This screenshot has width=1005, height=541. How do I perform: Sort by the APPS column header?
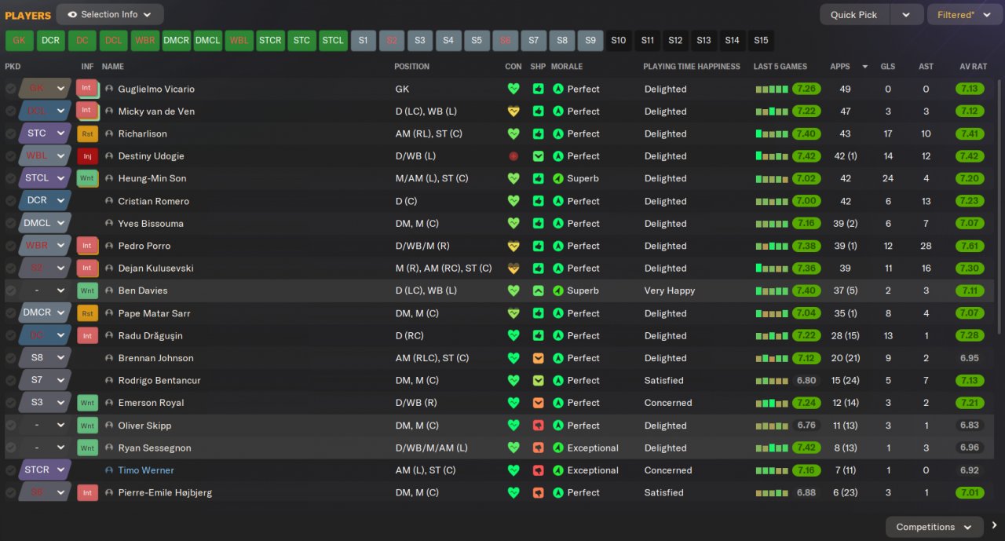click(840, 67)
